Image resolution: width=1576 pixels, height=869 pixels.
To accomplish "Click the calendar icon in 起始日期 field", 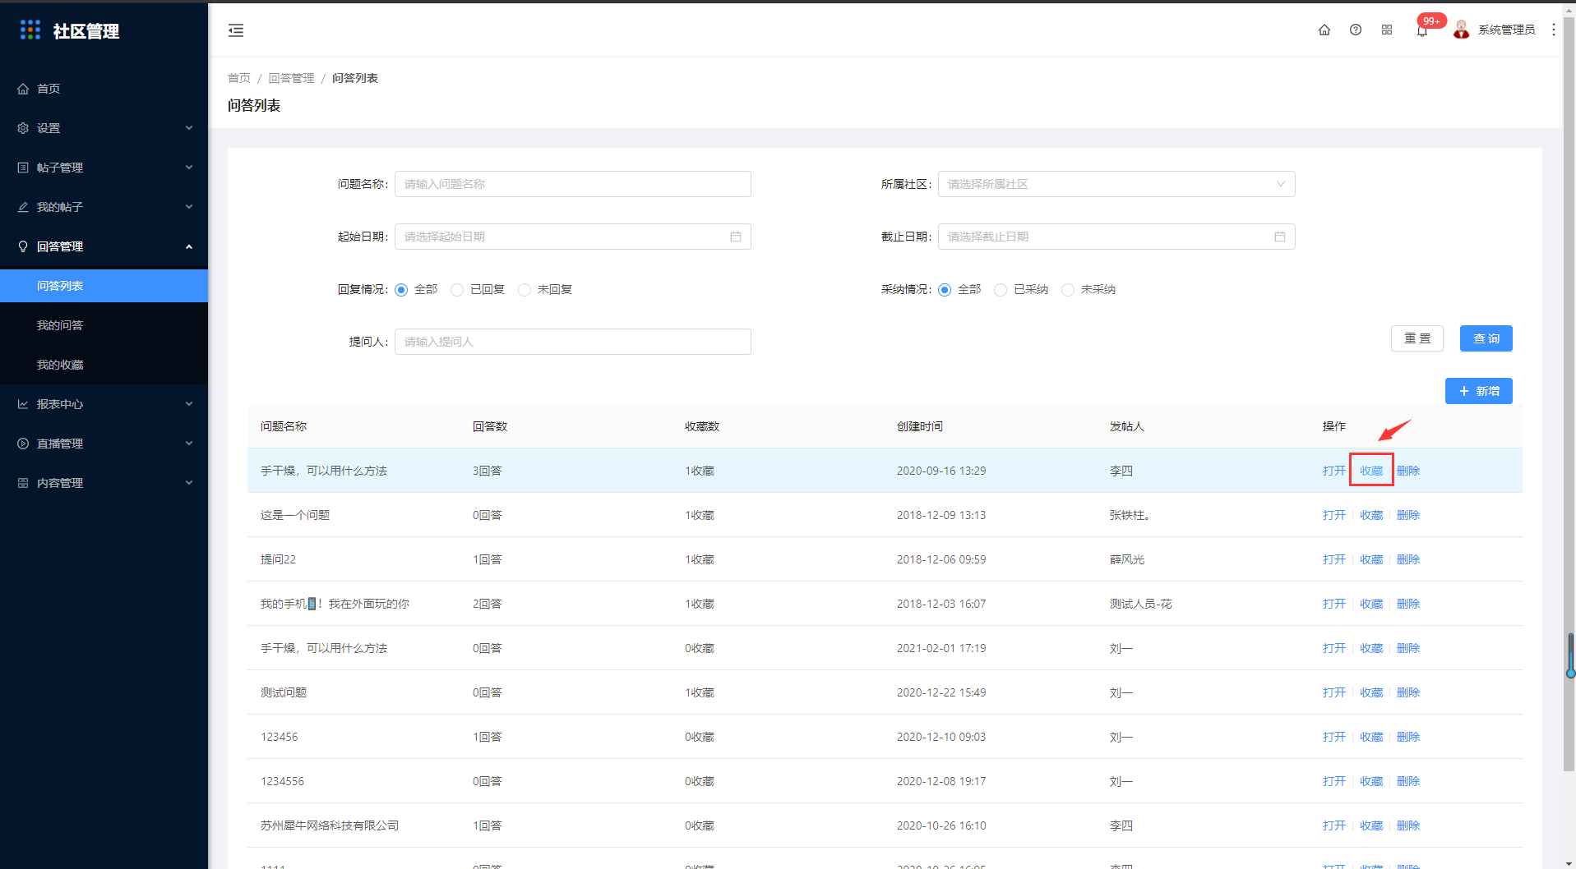I will coord(736,237).
